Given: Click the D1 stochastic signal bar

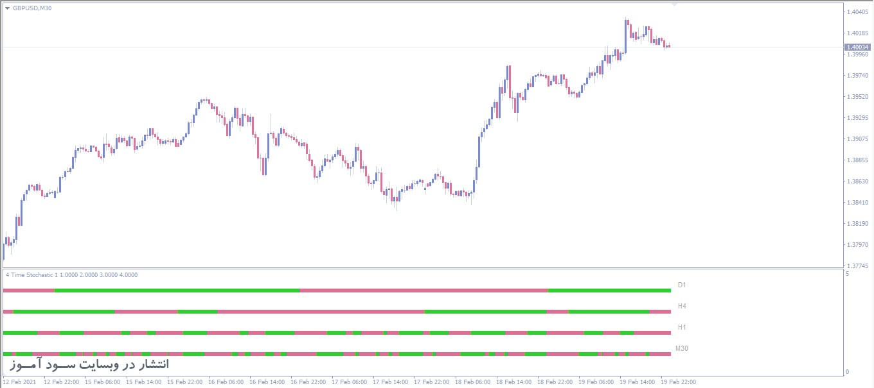Looking at the screenshot, I should coord(337,291).
